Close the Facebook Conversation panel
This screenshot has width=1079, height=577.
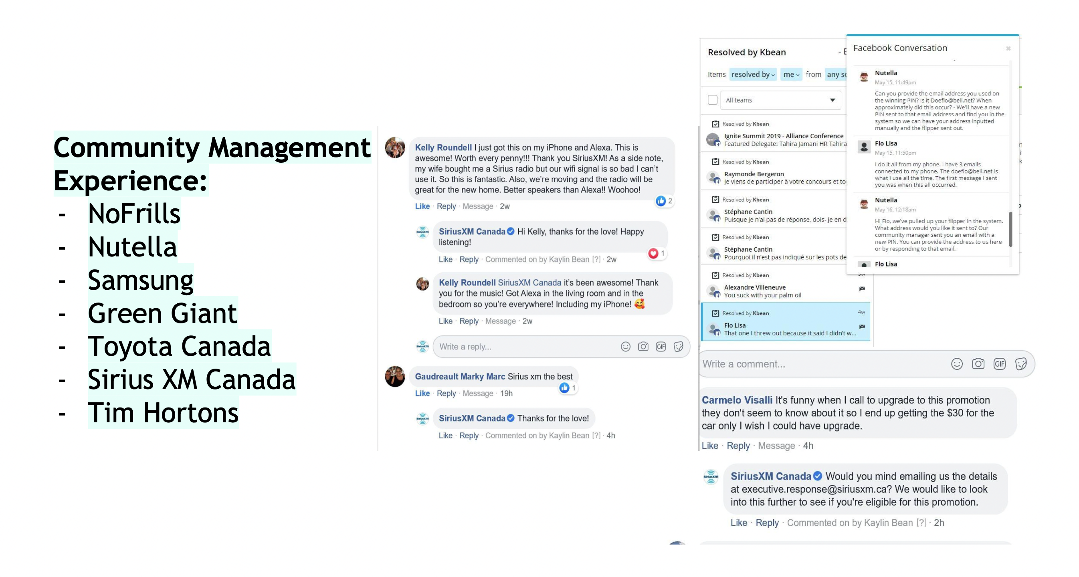(x=1008, y=48)
